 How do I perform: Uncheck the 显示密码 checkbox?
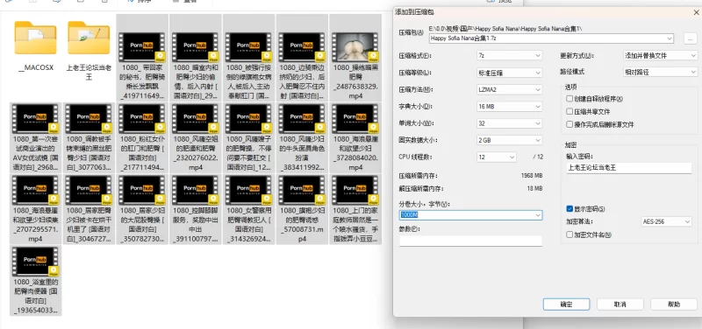[x=569, y=209]
